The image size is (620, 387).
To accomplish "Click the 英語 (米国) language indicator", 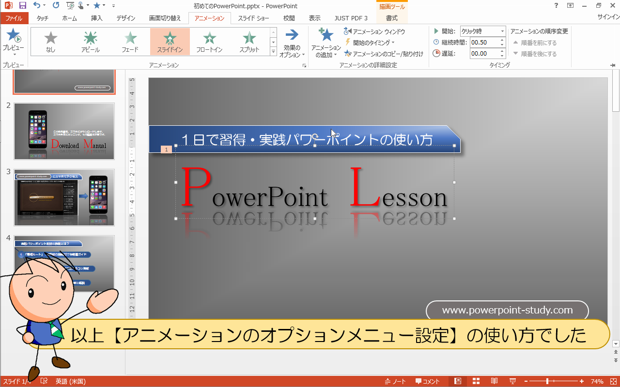I will click(71, 381).
